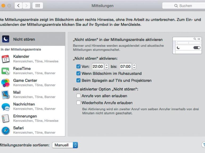Uncheck the Von time schedule checkbox

pyautogui.click(x=78, y=66)
